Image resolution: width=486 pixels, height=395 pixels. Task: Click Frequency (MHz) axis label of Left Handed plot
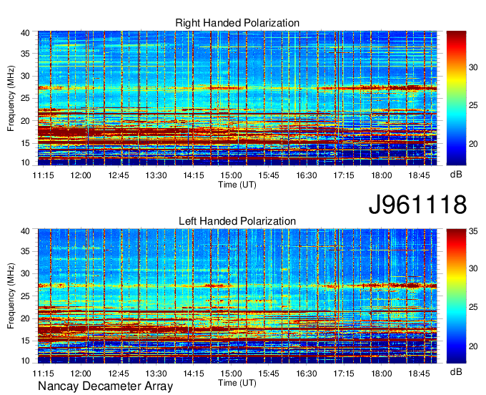click(x=11, y=296)
